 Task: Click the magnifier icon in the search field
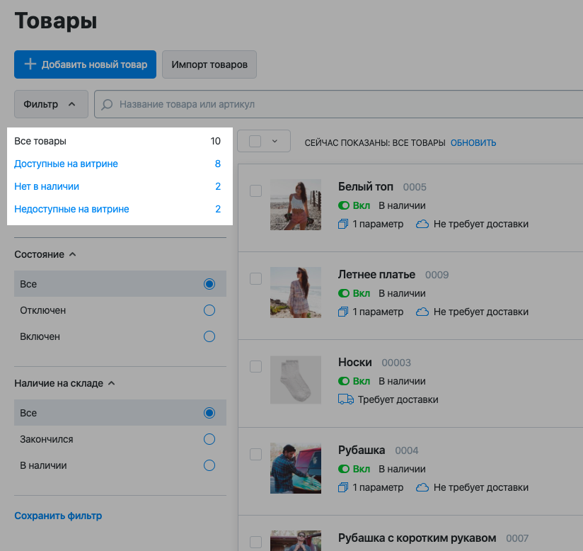tap(107, 104)
